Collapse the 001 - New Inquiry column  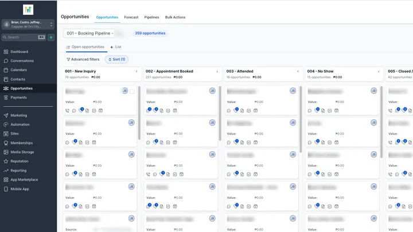click(x=137, y=71)
